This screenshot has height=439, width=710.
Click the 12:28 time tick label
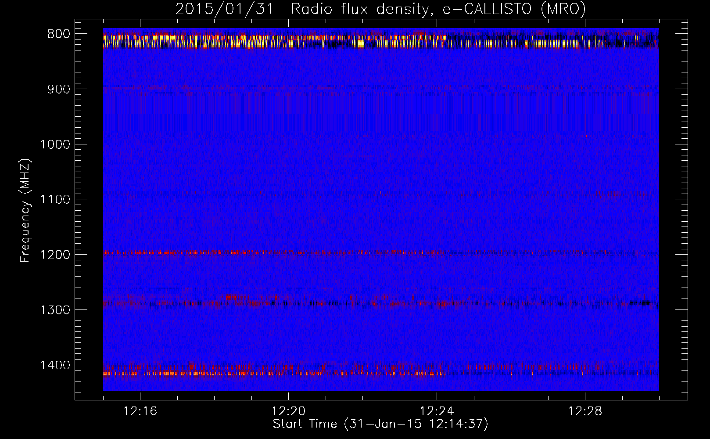585,411
